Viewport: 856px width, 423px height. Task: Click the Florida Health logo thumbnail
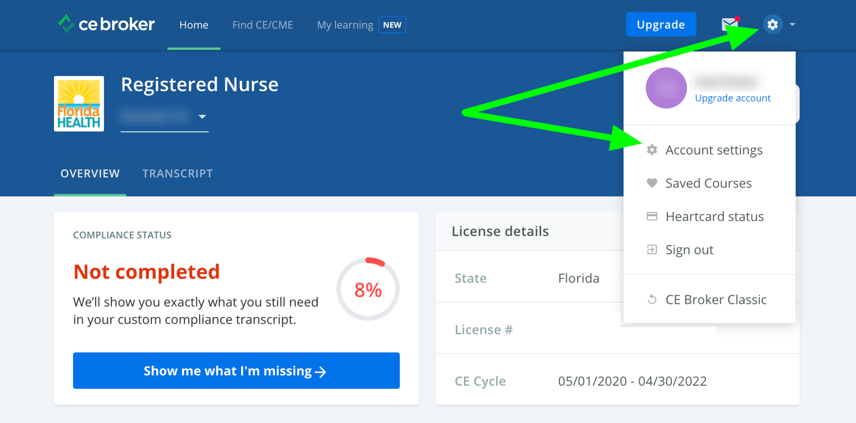(79, 104)
